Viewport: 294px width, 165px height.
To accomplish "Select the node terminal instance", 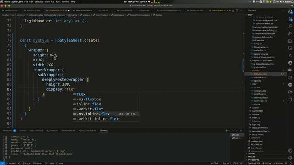I will [x=237, y=135].
